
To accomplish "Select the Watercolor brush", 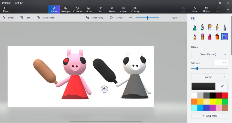I will 217,27.
